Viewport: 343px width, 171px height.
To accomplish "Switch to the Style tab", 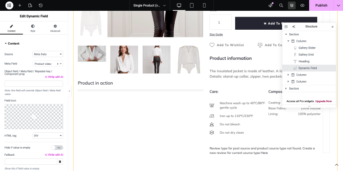I will click(33, 28).
